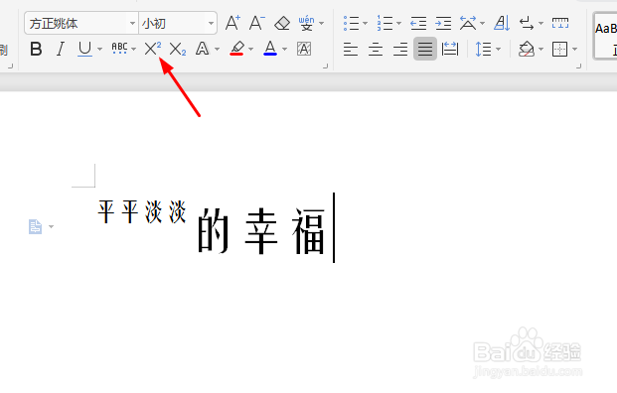617x393 pixels.
Task: Open line spacing icon
Action: [483, 50]
